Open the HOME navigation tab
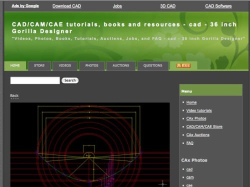The image size is (250, 187). [15, 65]
